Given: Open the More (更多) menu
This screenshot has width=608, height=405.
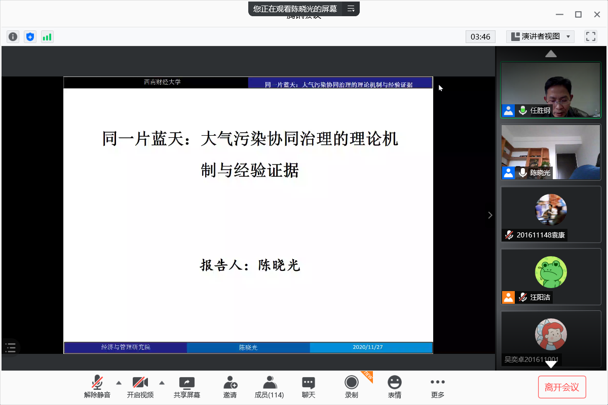Looking at the screenshot, I should pyautogui.click(x=437, y=387).
